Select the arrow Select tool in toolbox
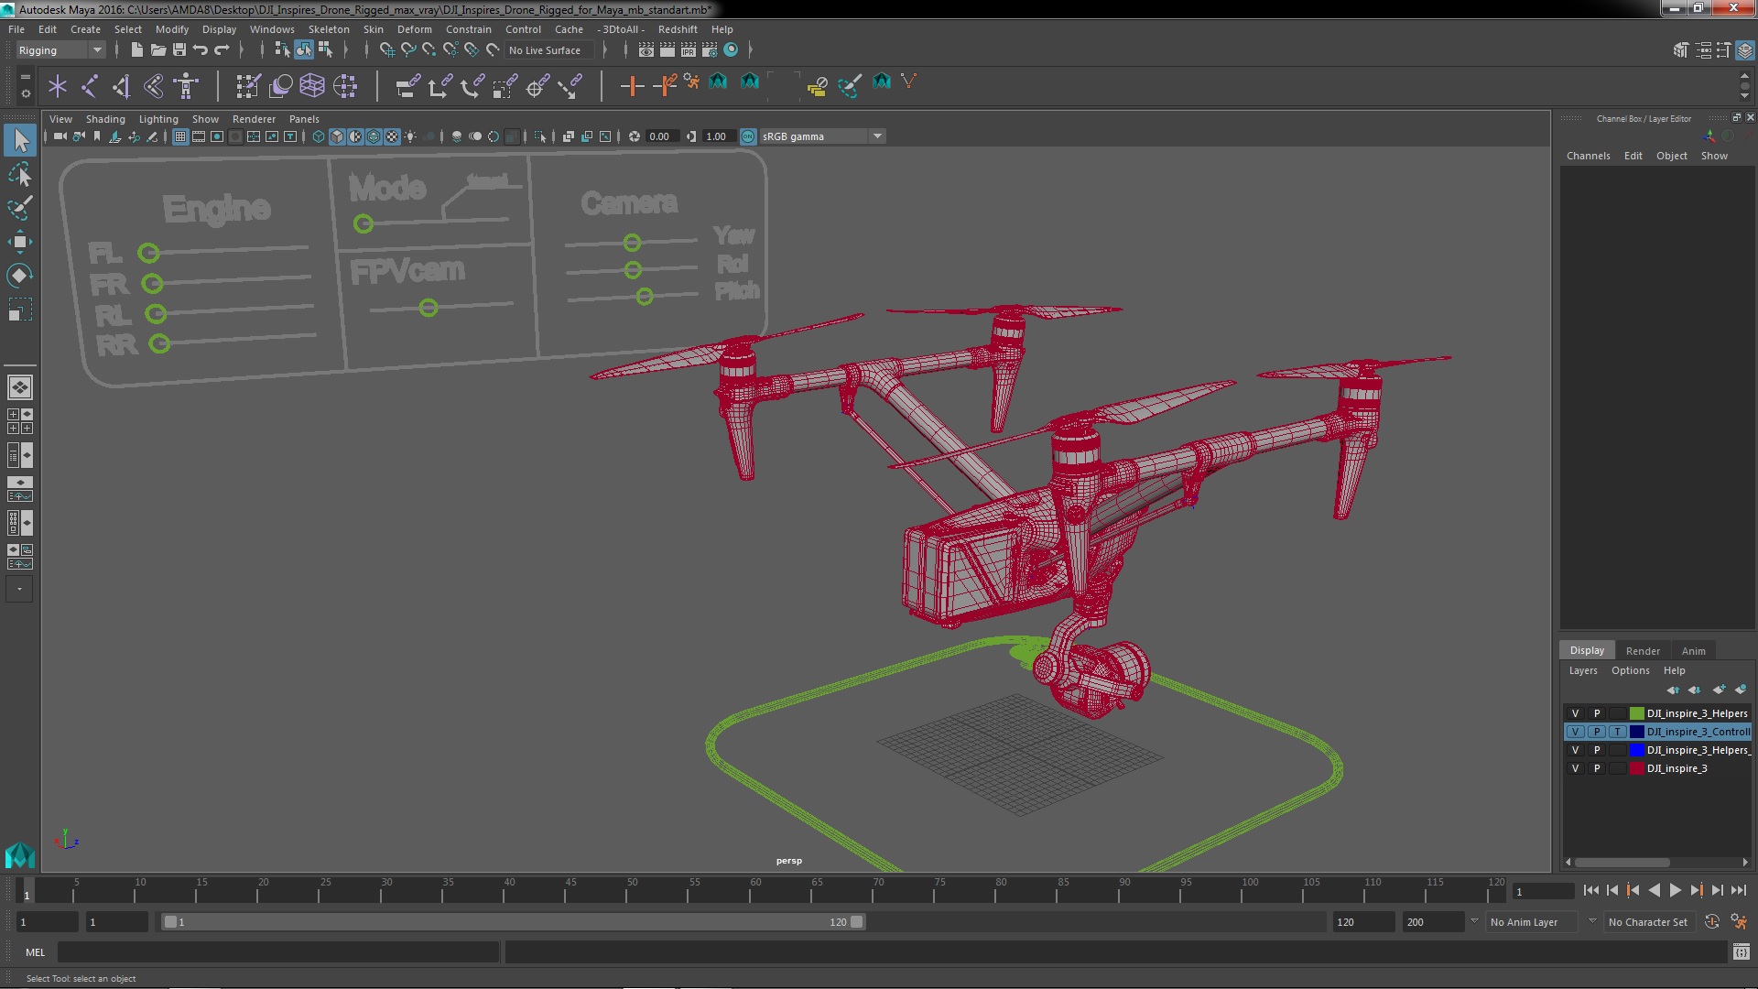The height and width of the screenshot is (989, 1758). tap(20, 140)
